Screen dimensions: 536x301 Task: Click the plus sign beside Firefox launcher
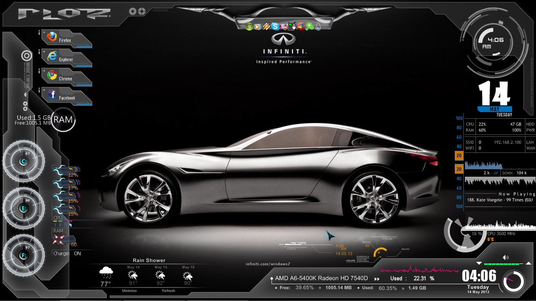[44, 33]
